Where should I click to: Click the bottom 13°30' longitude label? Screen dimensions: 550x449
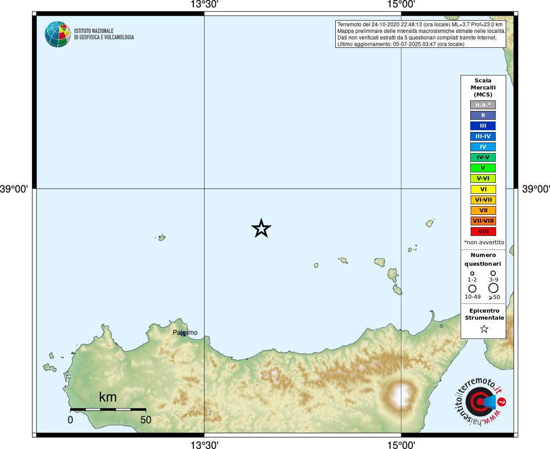[204, 445]
